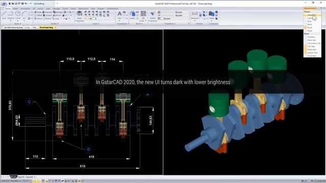Switch to the Model tab

tap(13, 177)
